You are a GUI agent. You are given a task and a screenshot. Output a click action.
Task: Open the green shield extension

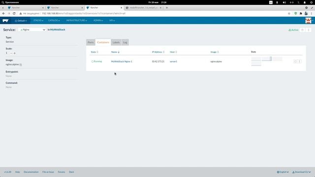(x=295, y=13)
